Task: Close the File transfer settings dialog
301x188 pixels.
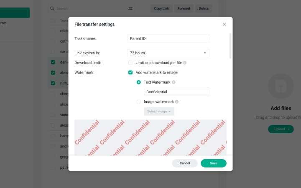Action: [x=224, y=24]
